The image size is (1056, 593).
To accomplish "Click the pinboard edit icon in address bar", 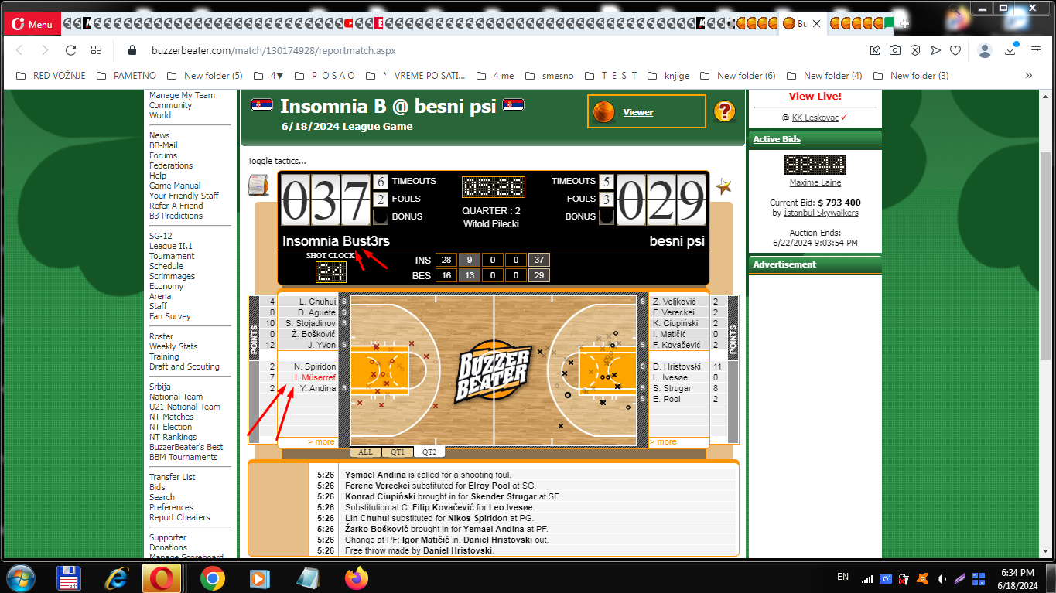I will [875, 50].
